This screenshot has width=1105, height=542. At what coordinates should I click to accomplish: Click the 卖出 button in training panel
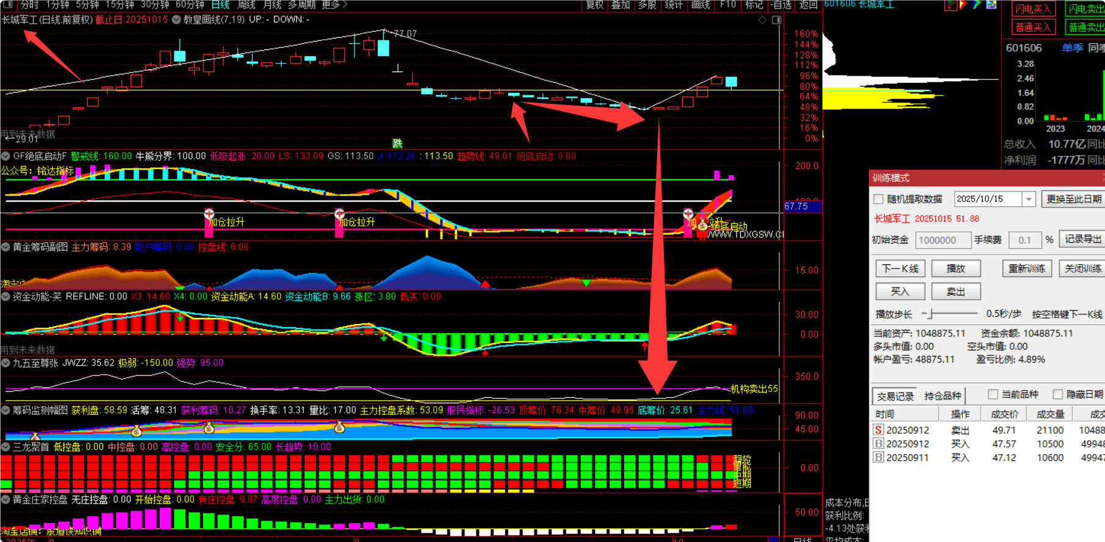tap(956, 292)
